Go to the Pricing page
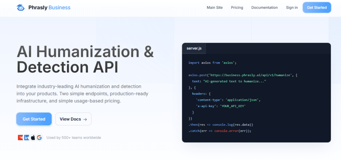 click(x=237, y=8)
